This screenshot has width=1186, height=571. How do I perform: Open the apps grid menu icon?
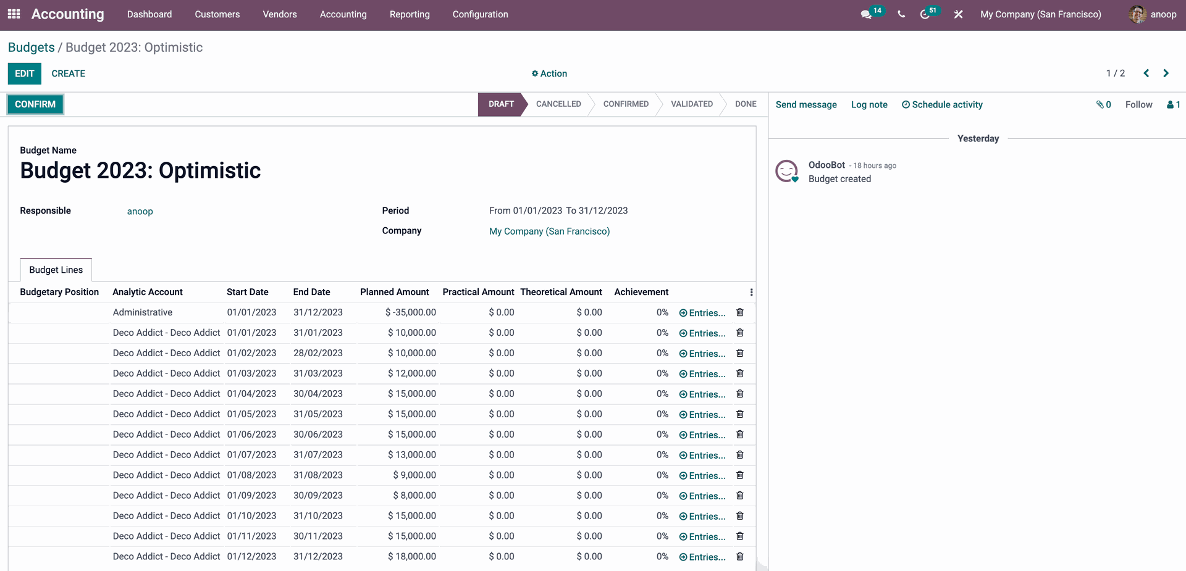pyautogui.click(x=14, y=14)
